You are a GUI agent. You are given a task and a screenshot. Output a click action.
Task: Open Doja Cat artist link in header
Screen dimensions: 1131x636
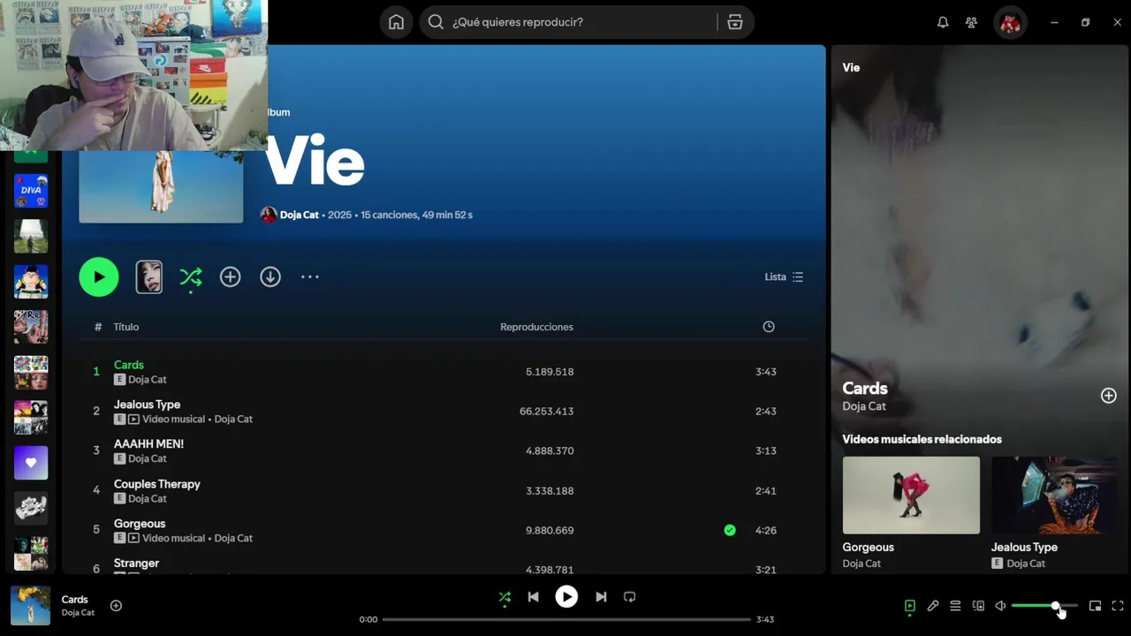(300, 215)
